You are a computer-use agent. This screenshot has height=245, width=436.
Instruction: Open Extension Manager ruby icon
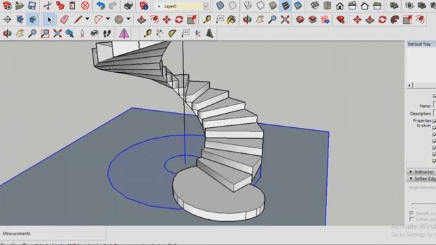click(341, 20)
